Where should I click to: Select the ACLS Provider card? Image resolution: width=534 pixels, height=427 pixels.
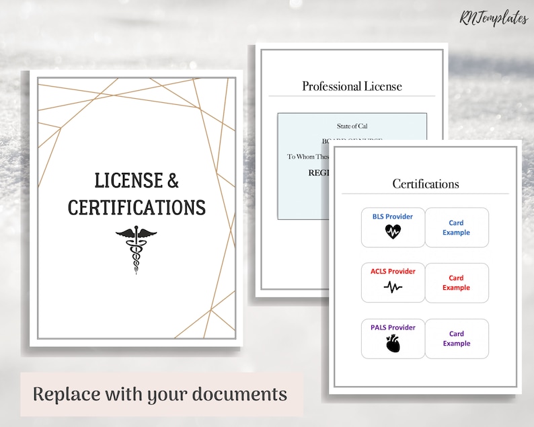[393, 282]
